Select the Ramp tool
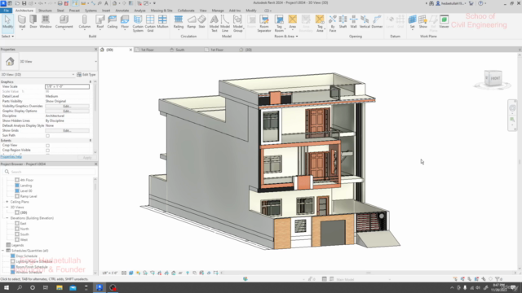This screenshot has height=293, width=522. tap(192, 22)
